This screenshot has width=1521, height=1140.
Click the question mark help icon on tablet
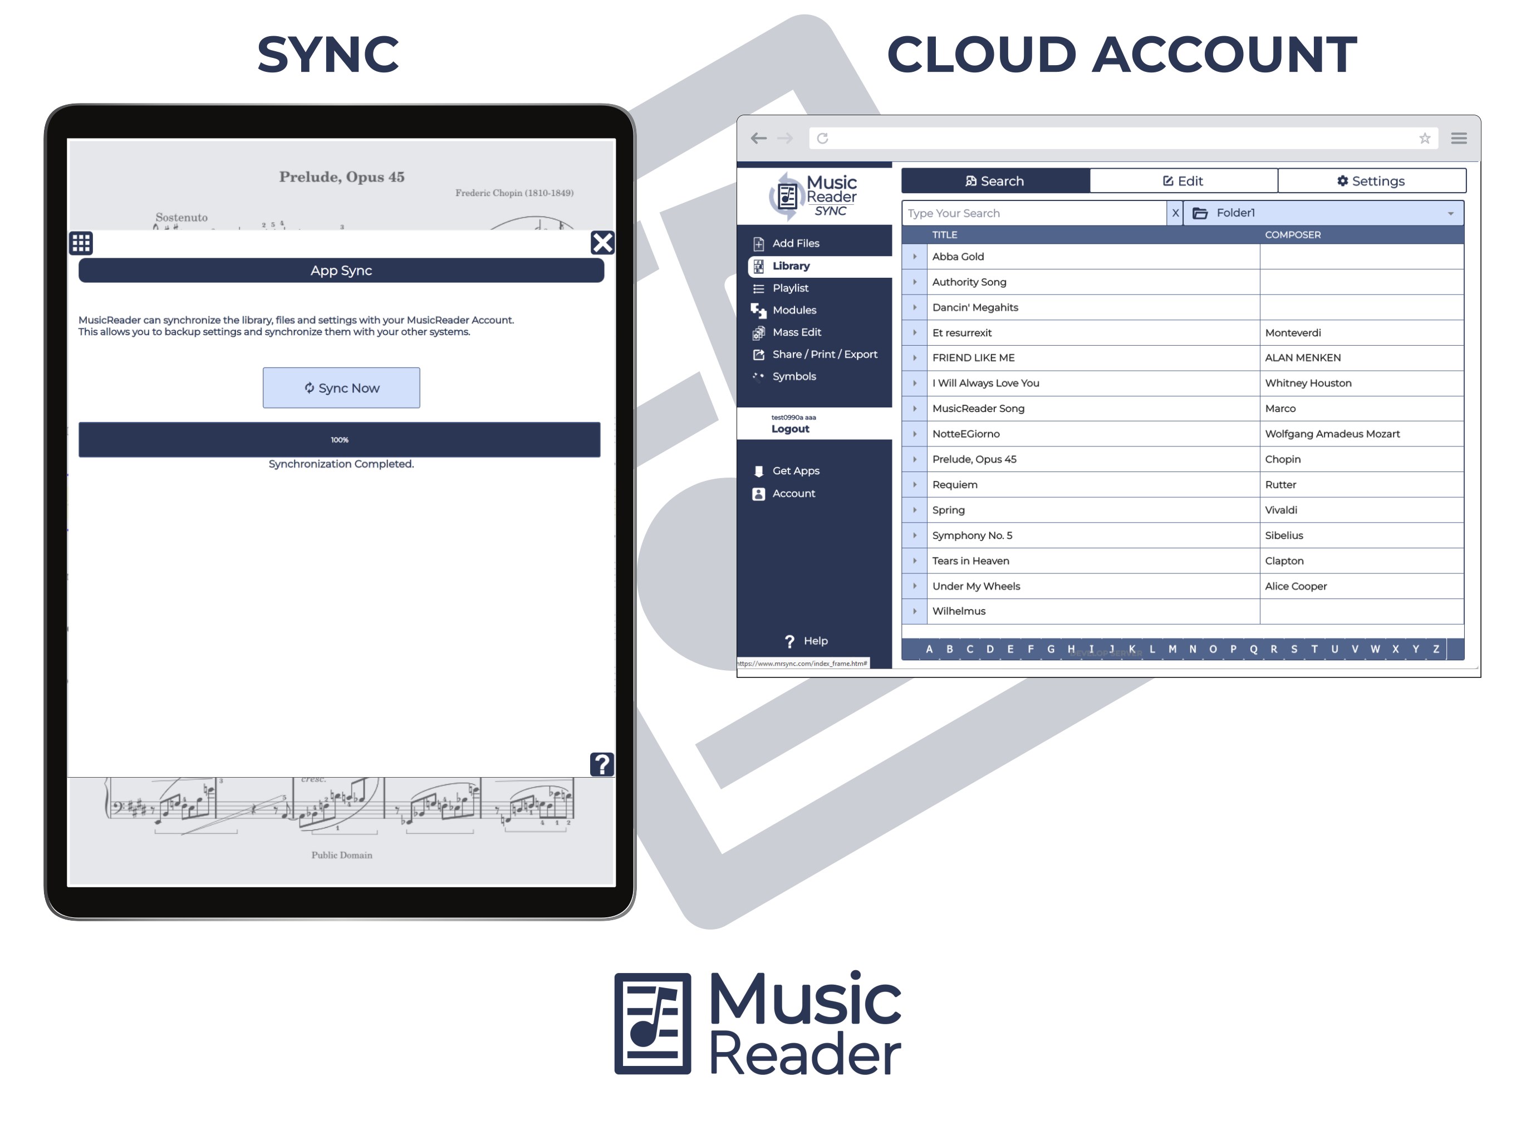[602, 764]
